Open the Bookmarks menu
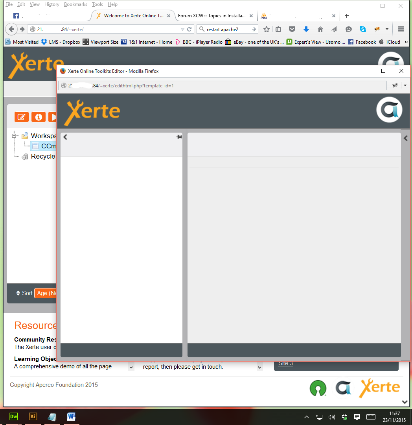Screen dimensions: 412x425 pos(75,4)
